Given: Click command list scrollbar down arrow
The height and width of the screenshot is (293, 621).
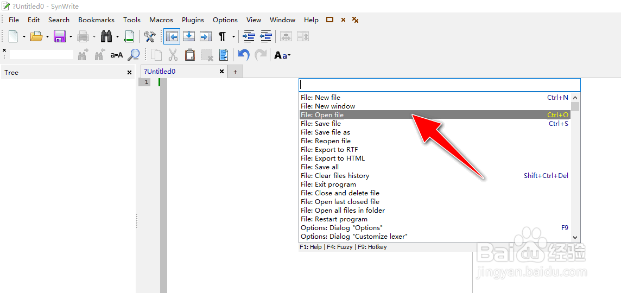Looking at the screenshot, I should pyautogui.click(x=575, y=238).
